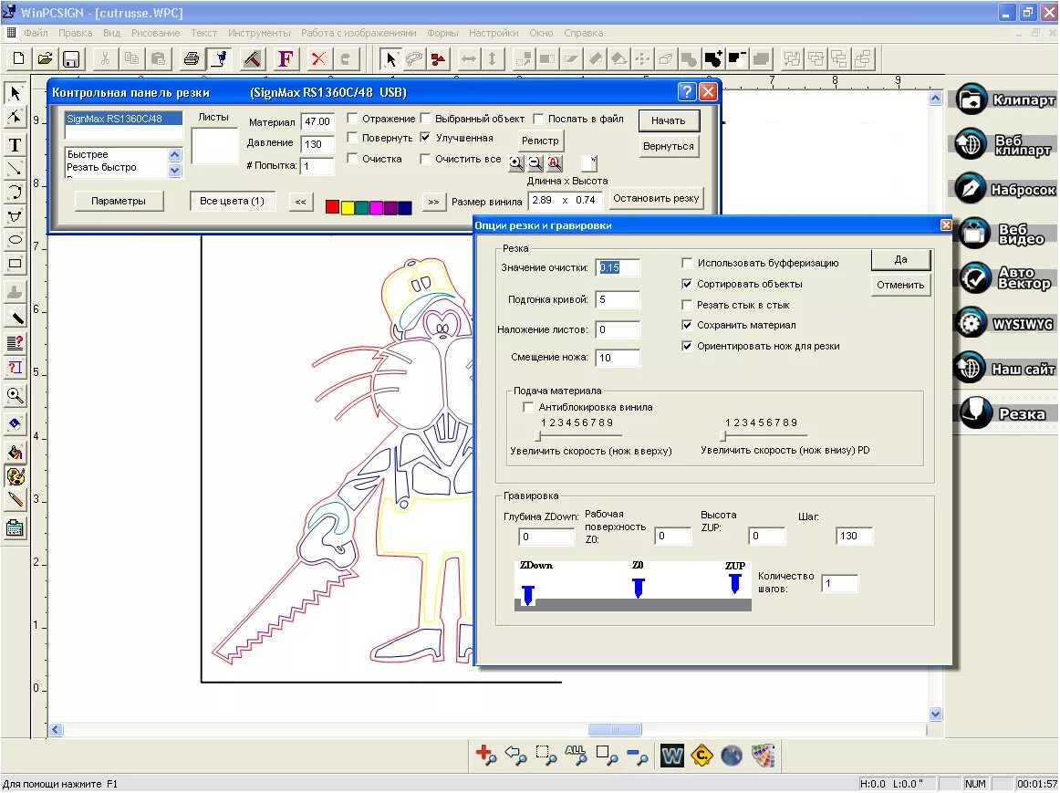Click the red F font toolbar icon

(x=285, y=58)
